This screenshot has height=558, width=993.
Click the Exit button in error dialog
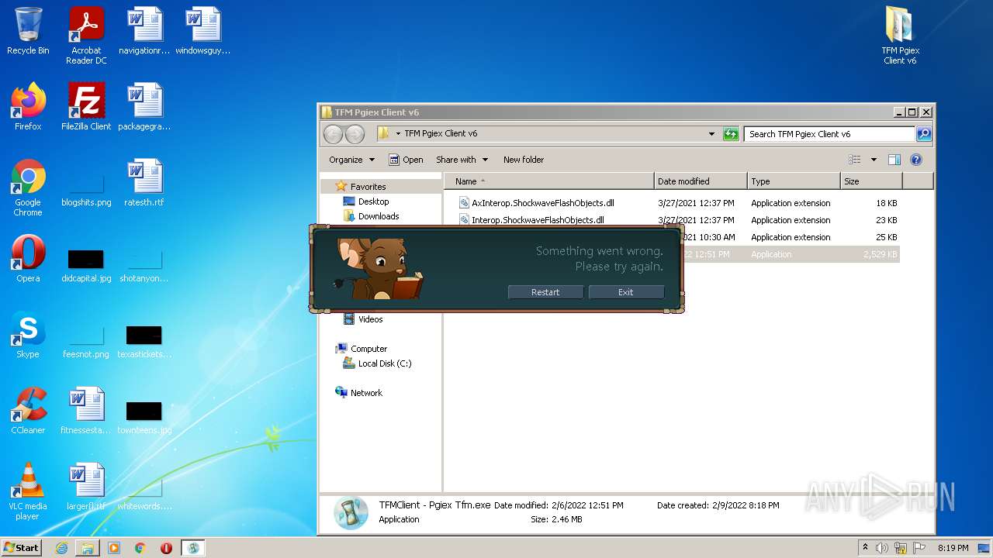(x=626, y=292)
